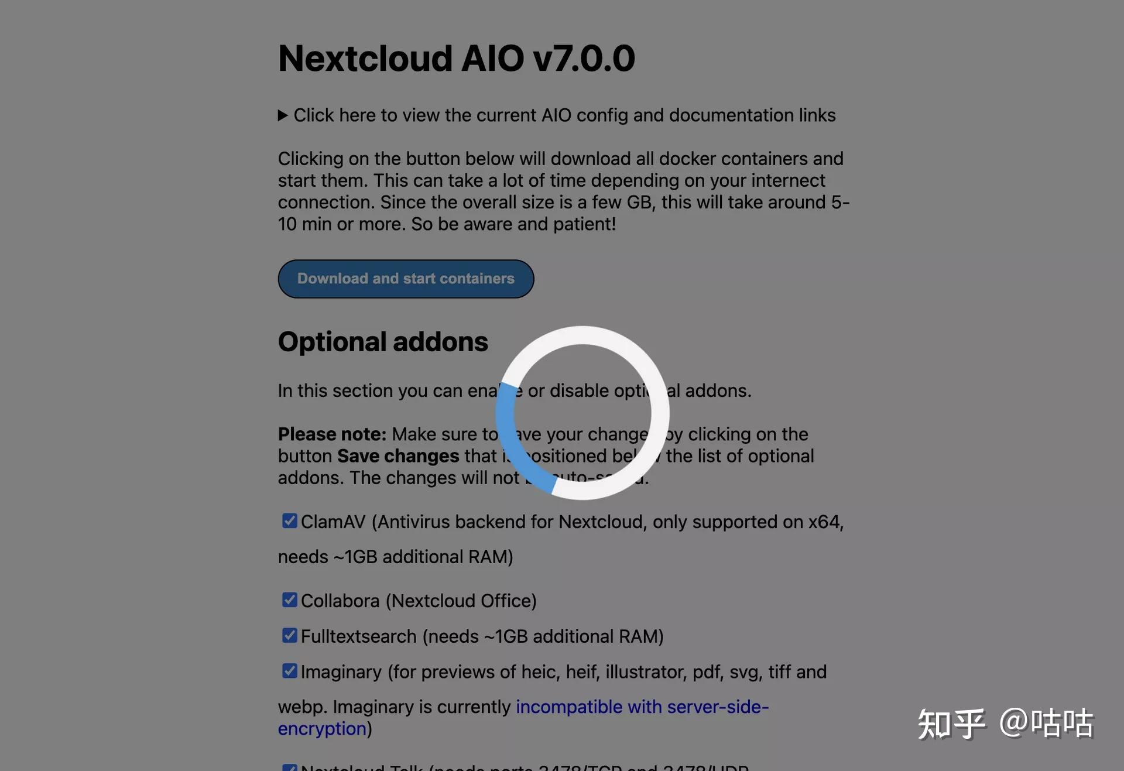Click the bold 'Save changes' text
This screenshot has width=1124, height=771.
398,455
